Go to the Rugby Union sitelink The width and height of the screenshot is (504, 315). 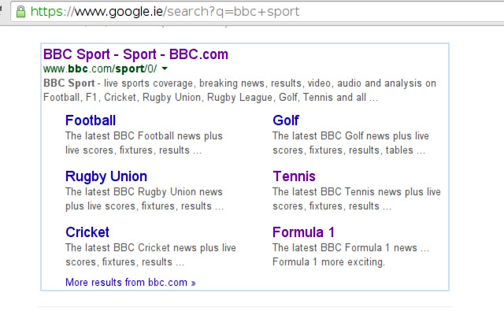click(x=106, y=176)
